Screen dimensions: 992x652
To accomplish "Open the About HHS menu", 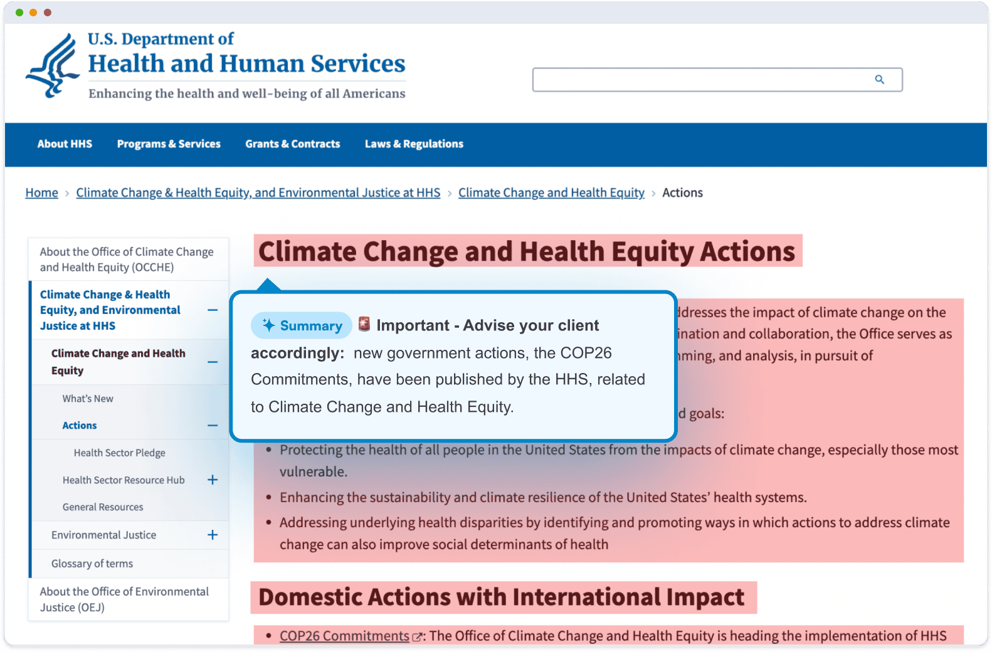I will coord(65,144).
